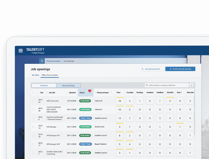Click the Hiring manager filter funnel icon
Viewport: 209px width, 159px height.
(111, 93)
